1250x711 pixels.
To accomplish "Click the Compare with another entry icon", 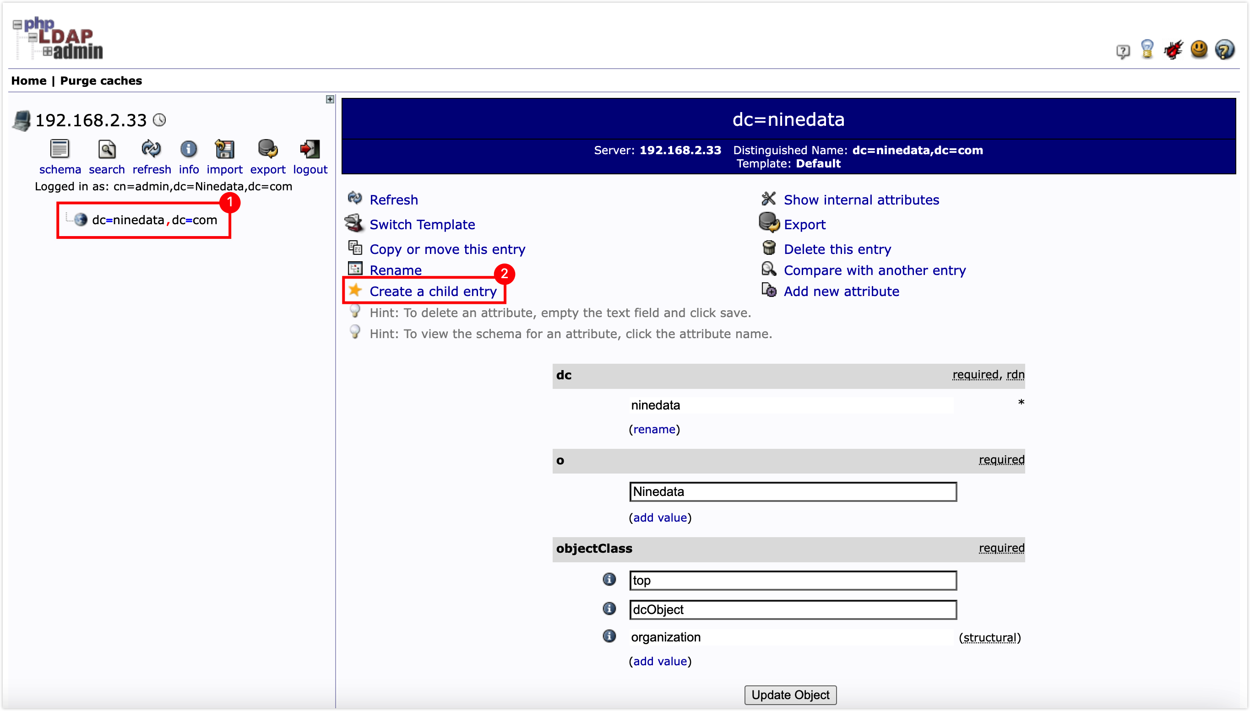I will (769, 269).
